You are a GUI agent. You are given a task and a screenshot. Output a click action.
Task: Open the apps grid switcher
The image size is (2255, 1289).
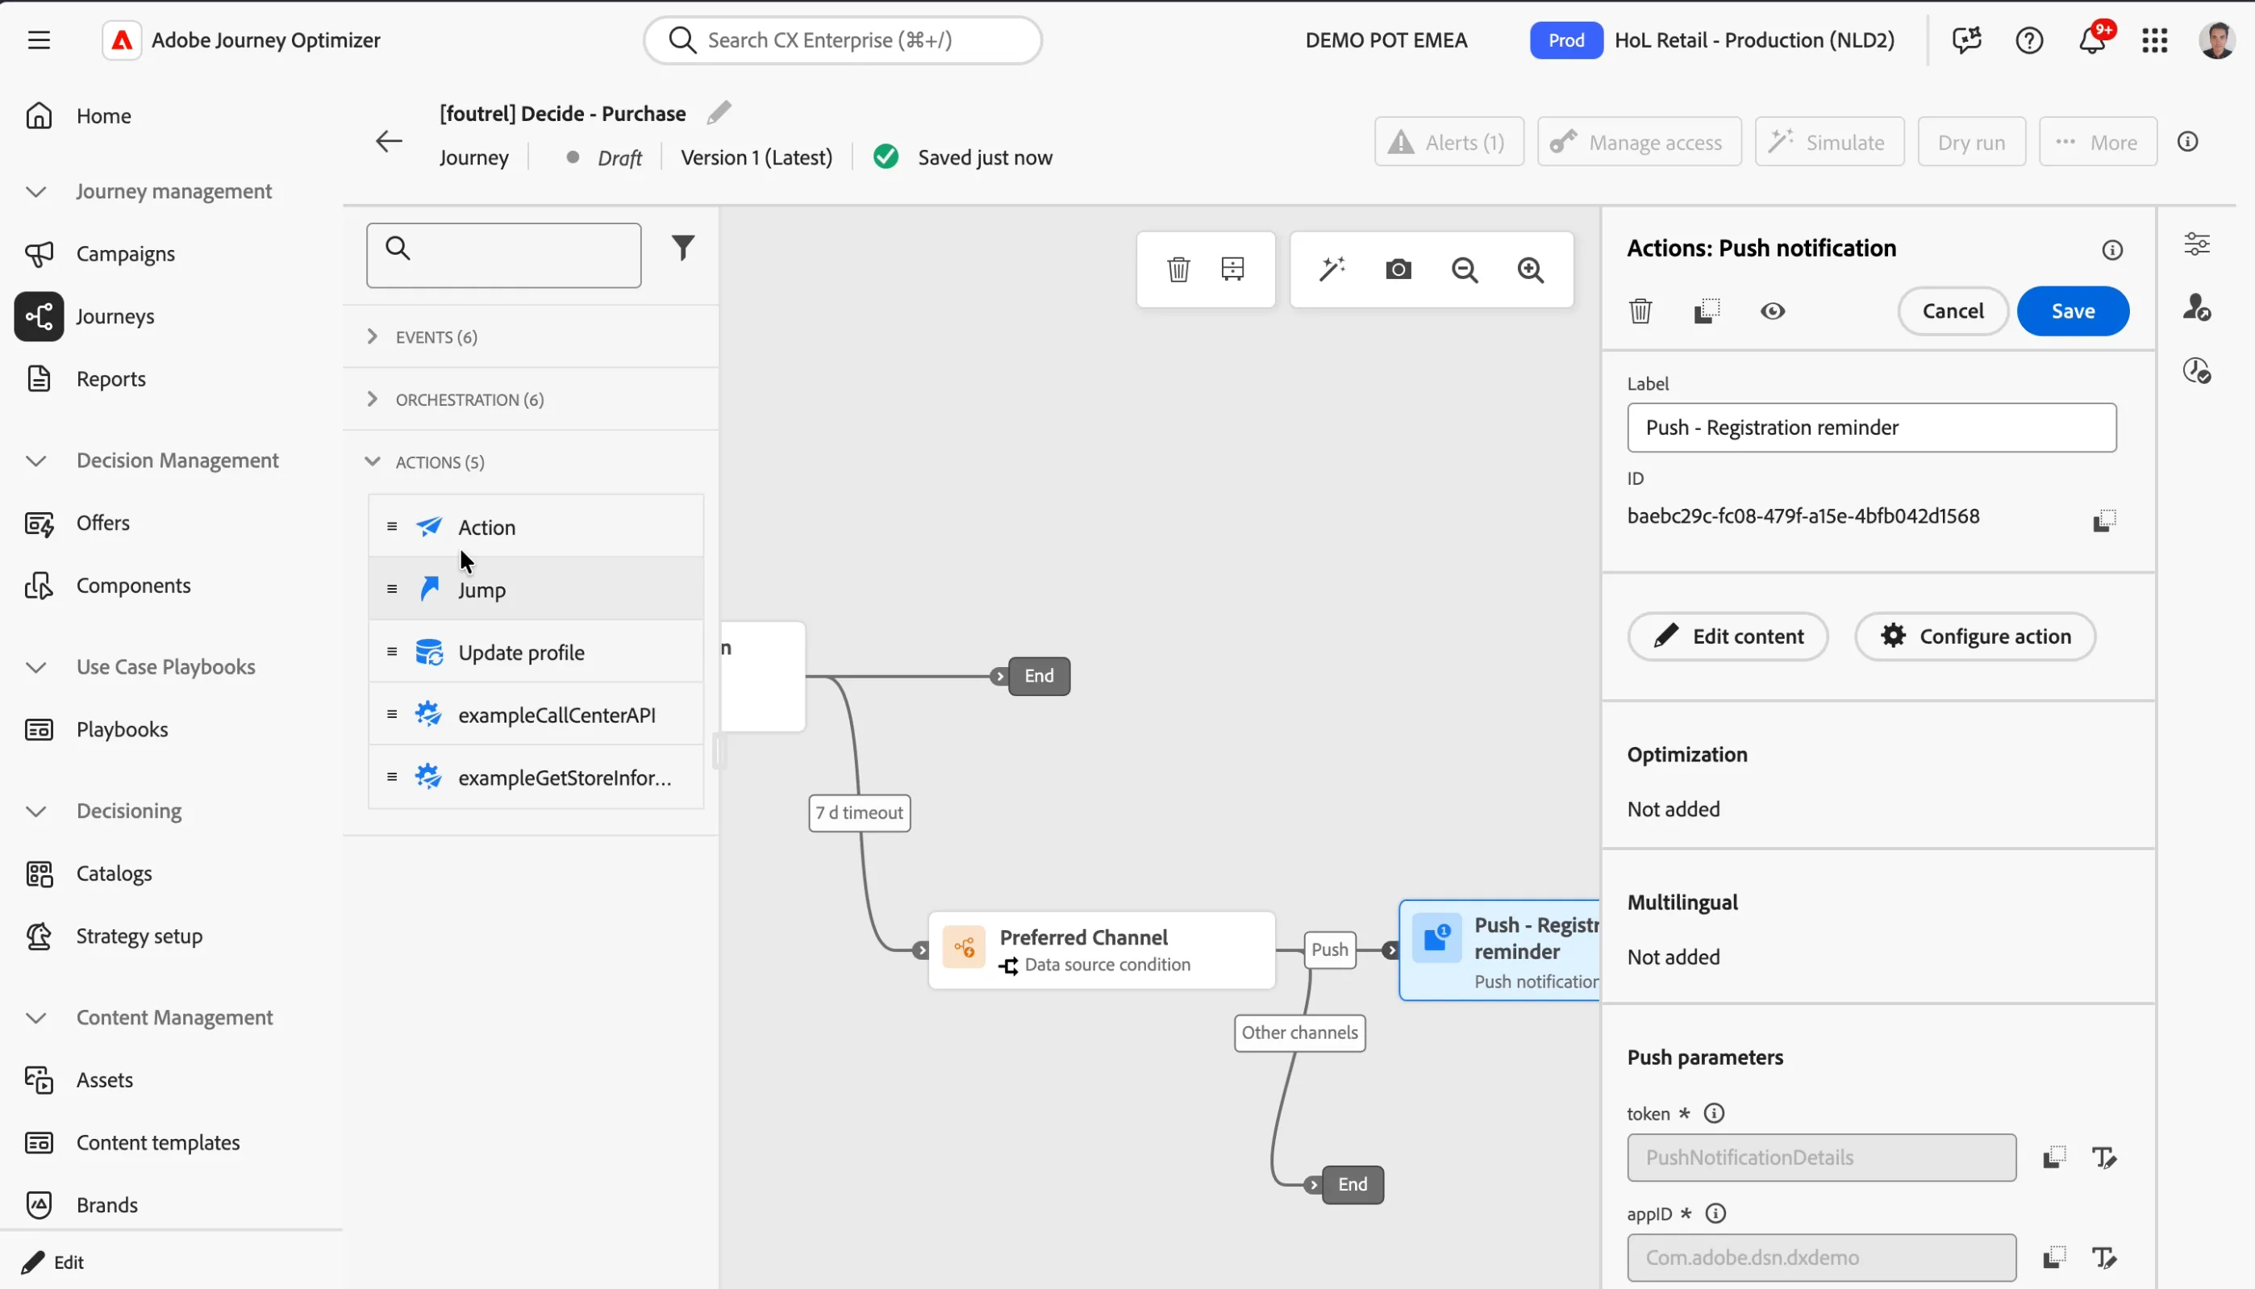[x=2154, y=40]
